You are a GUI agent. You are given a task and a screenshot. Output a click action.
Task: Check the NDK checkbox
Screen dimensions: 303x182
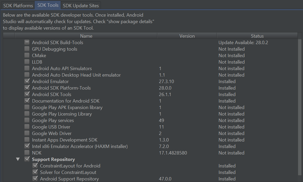27,153
